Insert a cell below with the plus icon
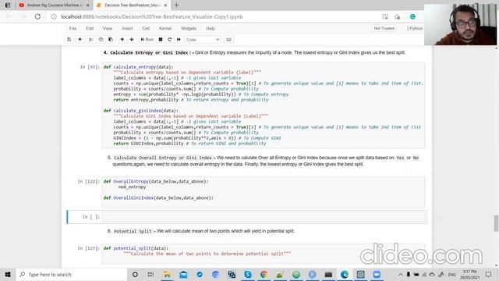The image size is (499, 281). [x=80, y=40]
